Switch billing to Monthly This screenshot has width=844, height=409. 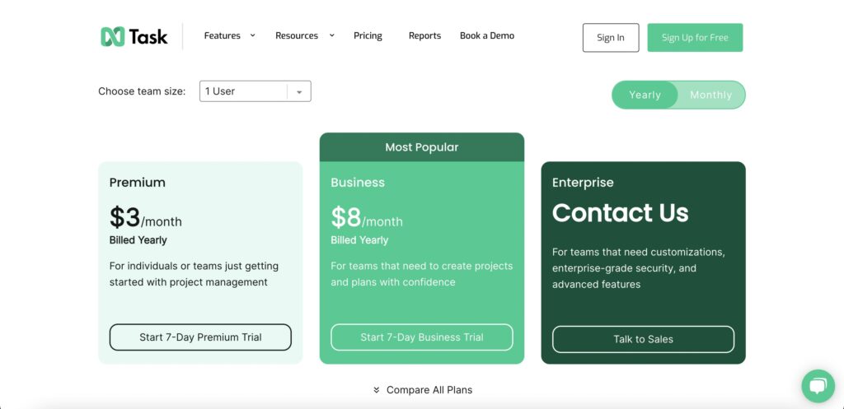710,95
